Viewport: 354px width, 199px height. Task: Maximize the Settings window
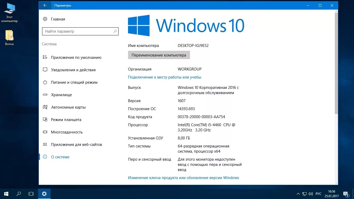[x=320, y=5]
